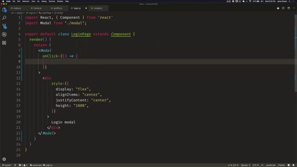This screenshot has width=297, height=167.
Task: Select JavaScript language mode in status bar
Action: (271, 165)
